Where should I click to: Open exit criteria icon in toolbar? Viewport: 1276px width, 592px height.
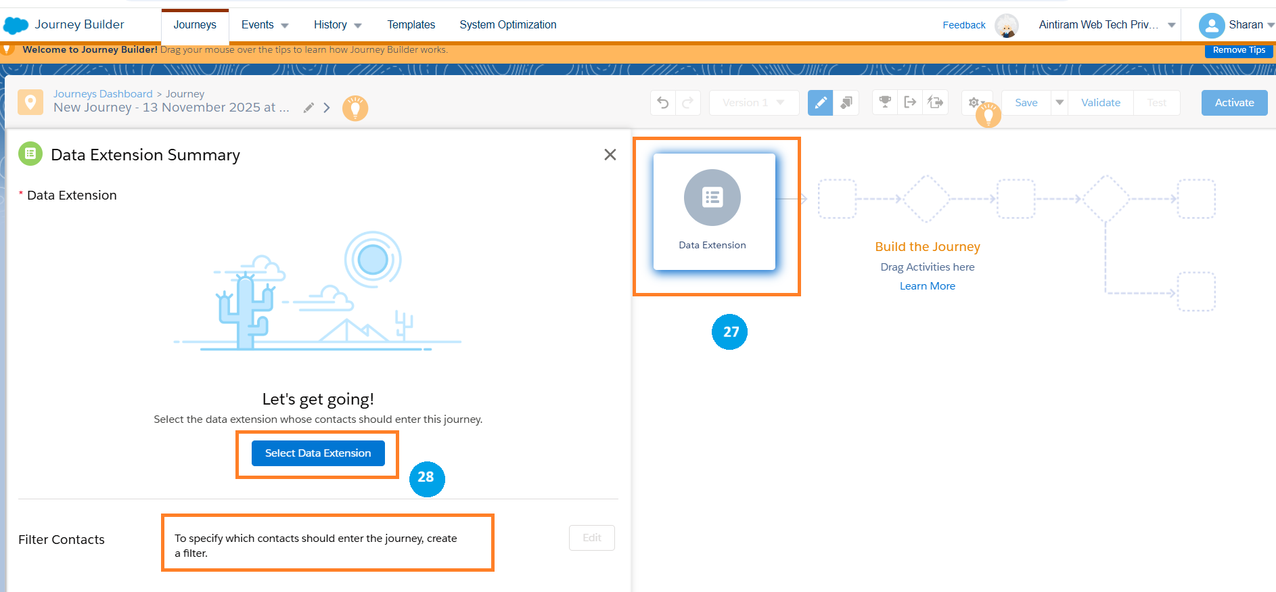(x=910, y=102)
